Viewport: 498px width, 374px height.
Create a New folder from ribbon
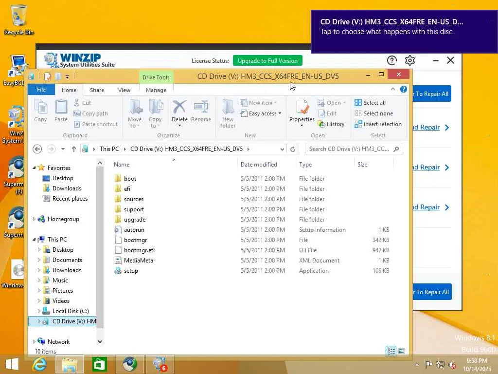point(228,113)
